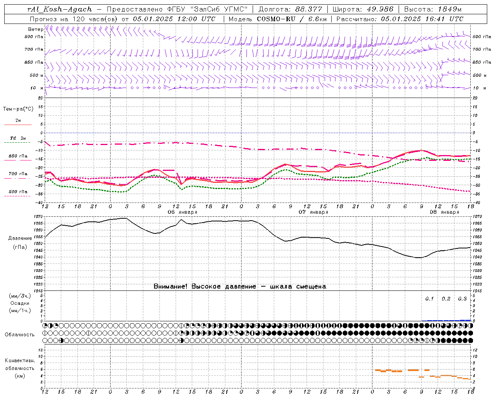Click the Высота: 1849м value
The width and height of the screenshot is (493, 395).
[433, 10]
